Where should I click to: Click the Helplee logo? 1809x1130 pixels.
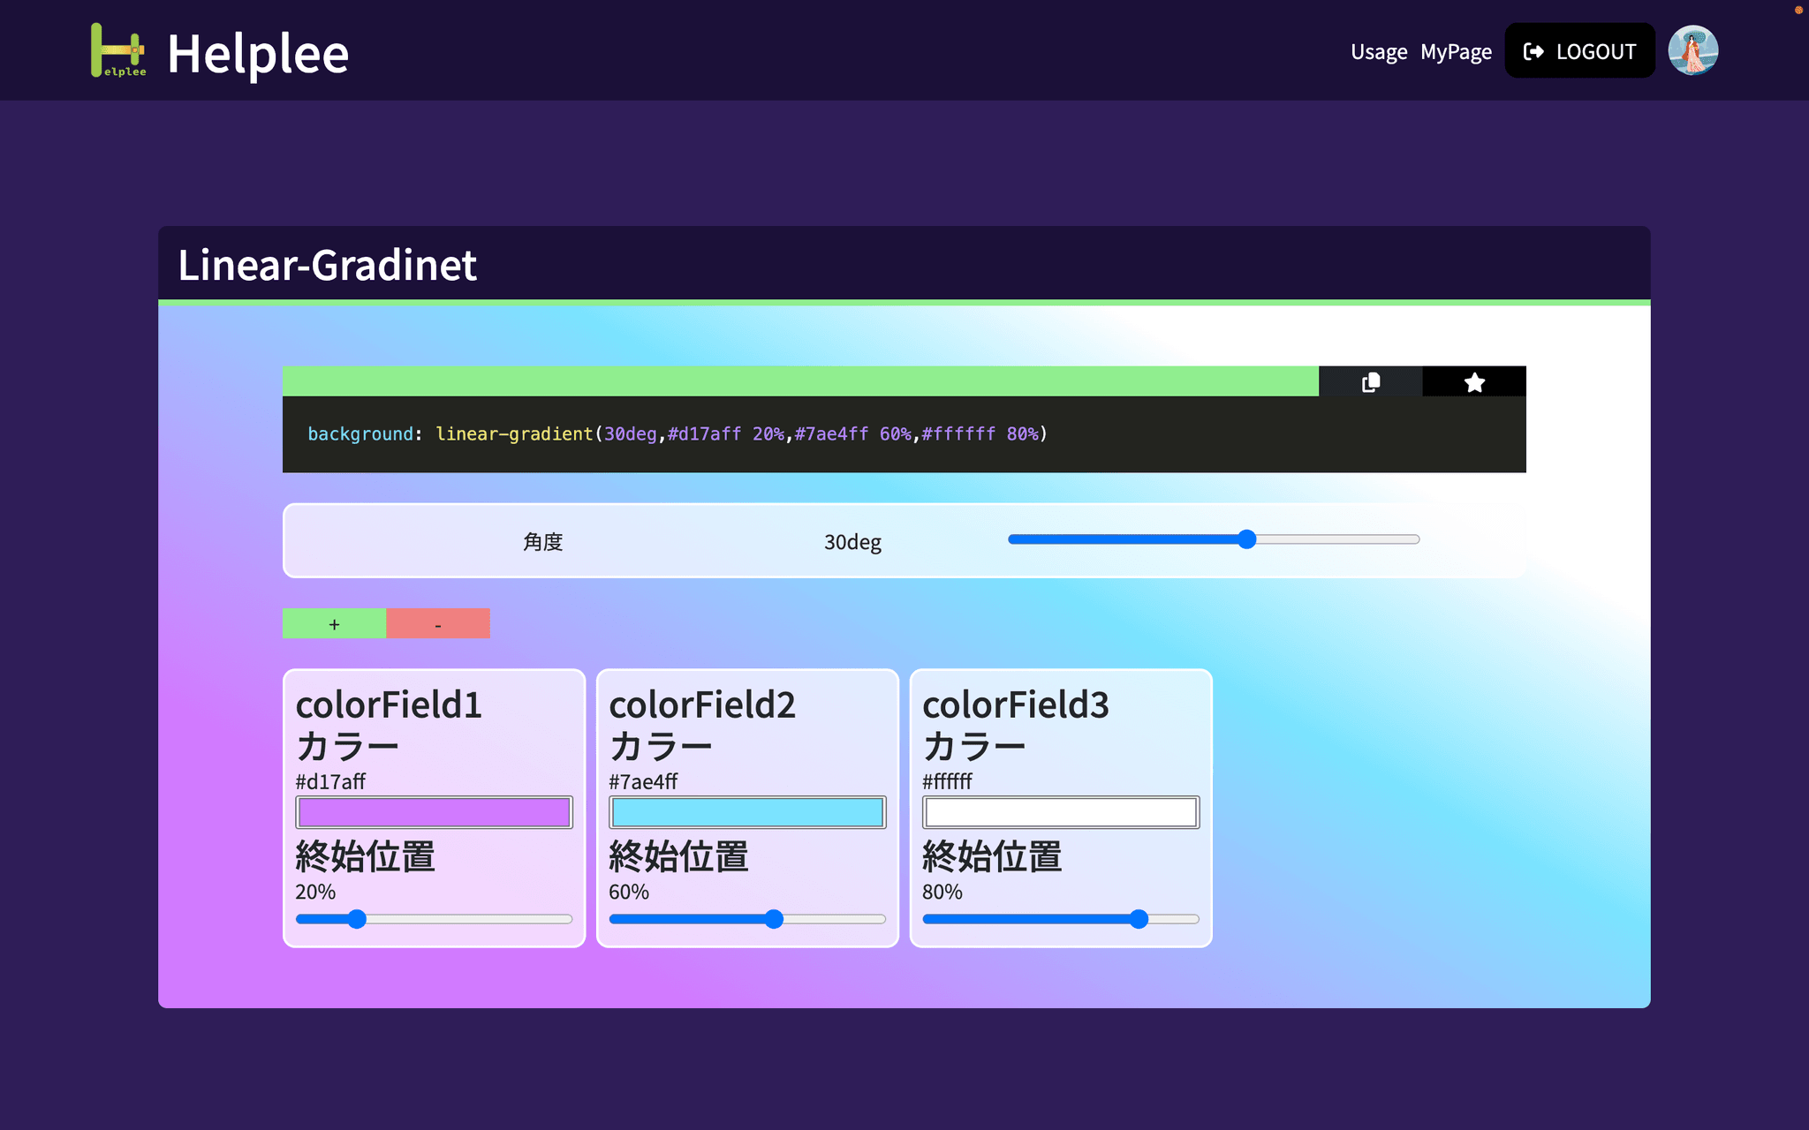119,50
